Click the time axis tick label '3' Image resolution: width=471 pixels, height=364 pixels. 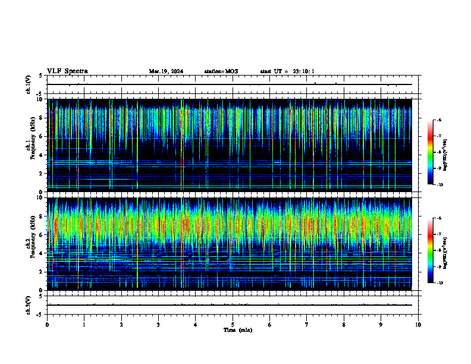tap(158, 325)
